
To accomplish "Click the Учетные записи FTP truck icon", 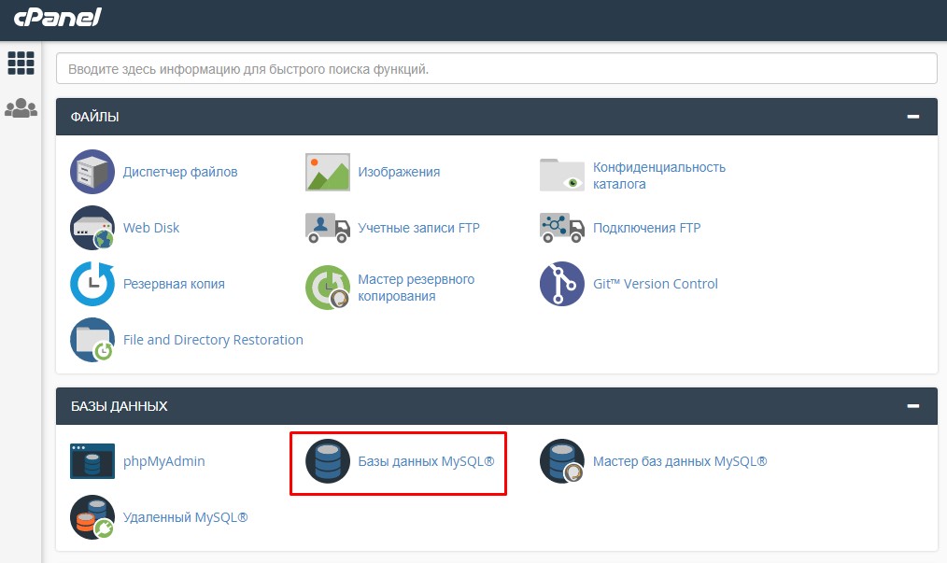I will click(x=328, y=228).
